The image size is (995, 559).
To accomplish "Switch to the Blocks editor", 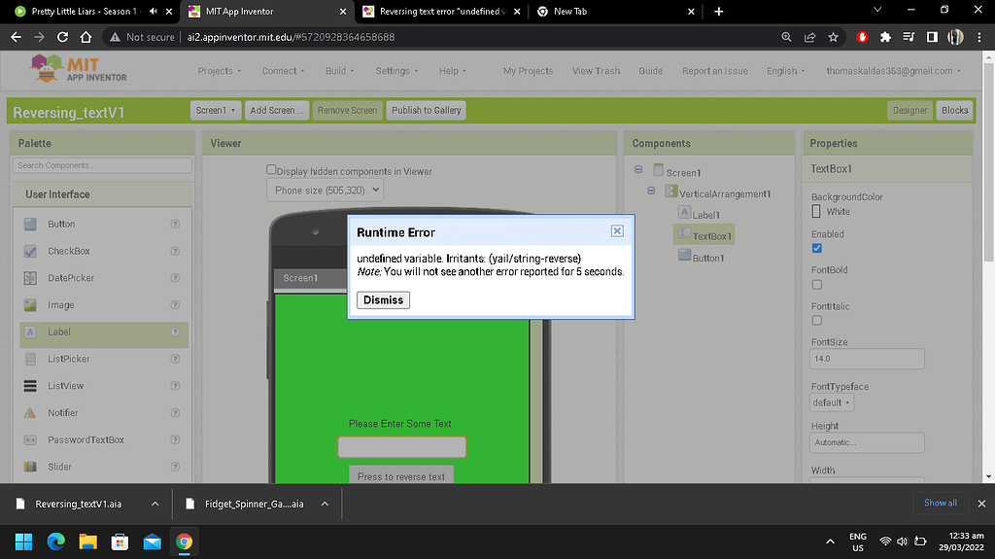I will [x=954, y=110].
